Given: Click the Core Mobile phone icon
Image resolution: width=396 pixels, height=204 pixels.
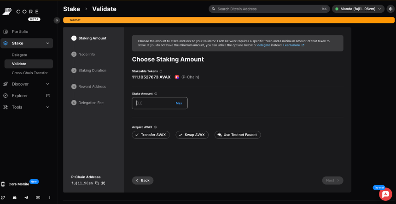Looking at the screenshot, I should [3, 184].
